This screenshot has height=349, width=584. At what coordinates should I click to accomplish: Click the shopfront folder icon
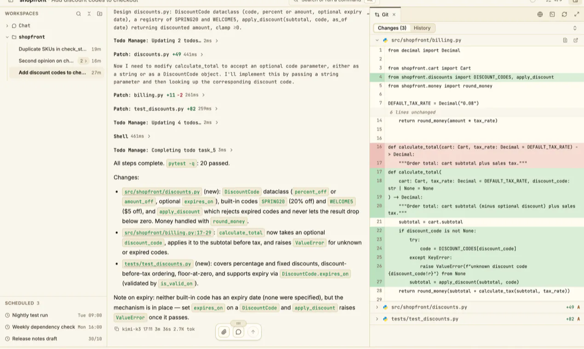click(x=14, y=37)
